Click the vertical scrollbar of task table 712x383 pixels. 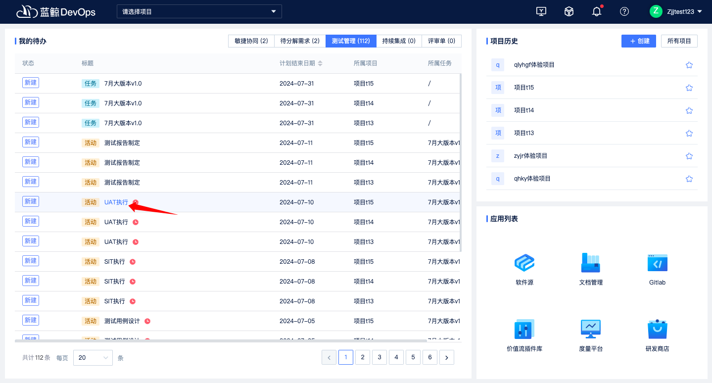pos(461,163)
